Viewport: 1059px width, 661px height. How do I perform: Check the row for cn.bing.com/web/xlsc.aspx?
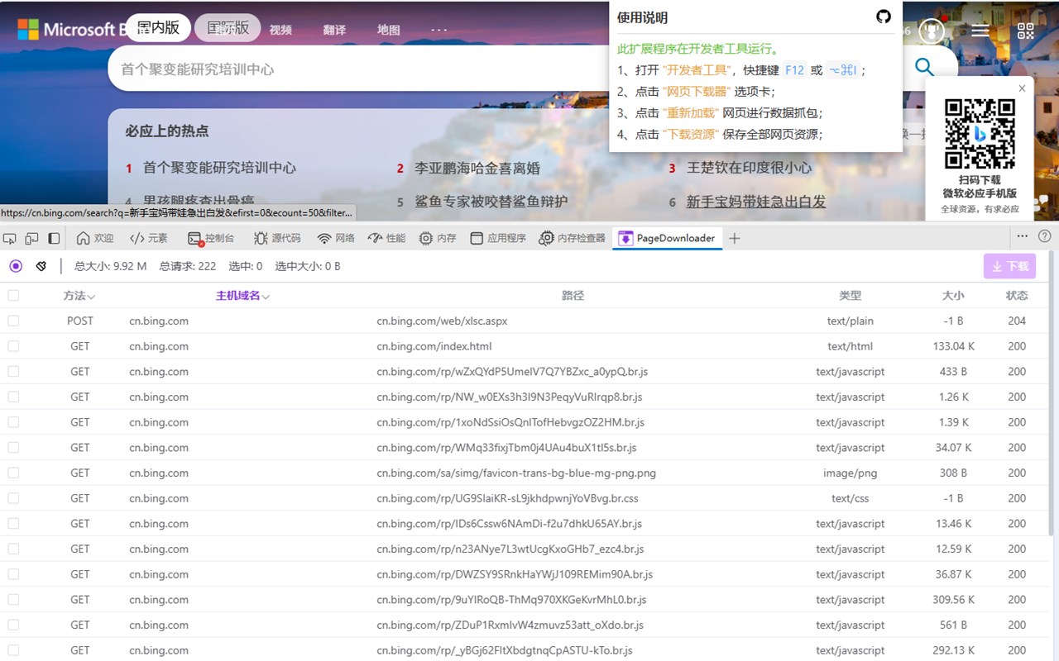13,321
